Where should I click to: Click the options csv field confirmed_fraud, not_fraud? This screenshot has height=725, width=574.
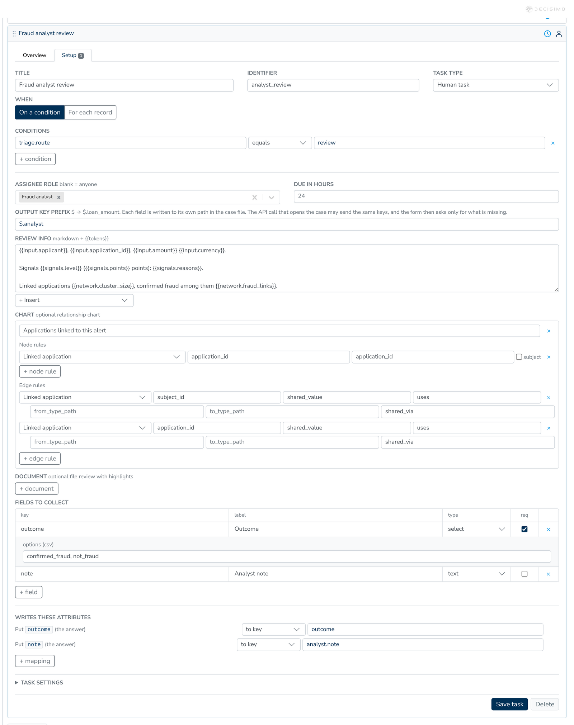click(287, 556)
